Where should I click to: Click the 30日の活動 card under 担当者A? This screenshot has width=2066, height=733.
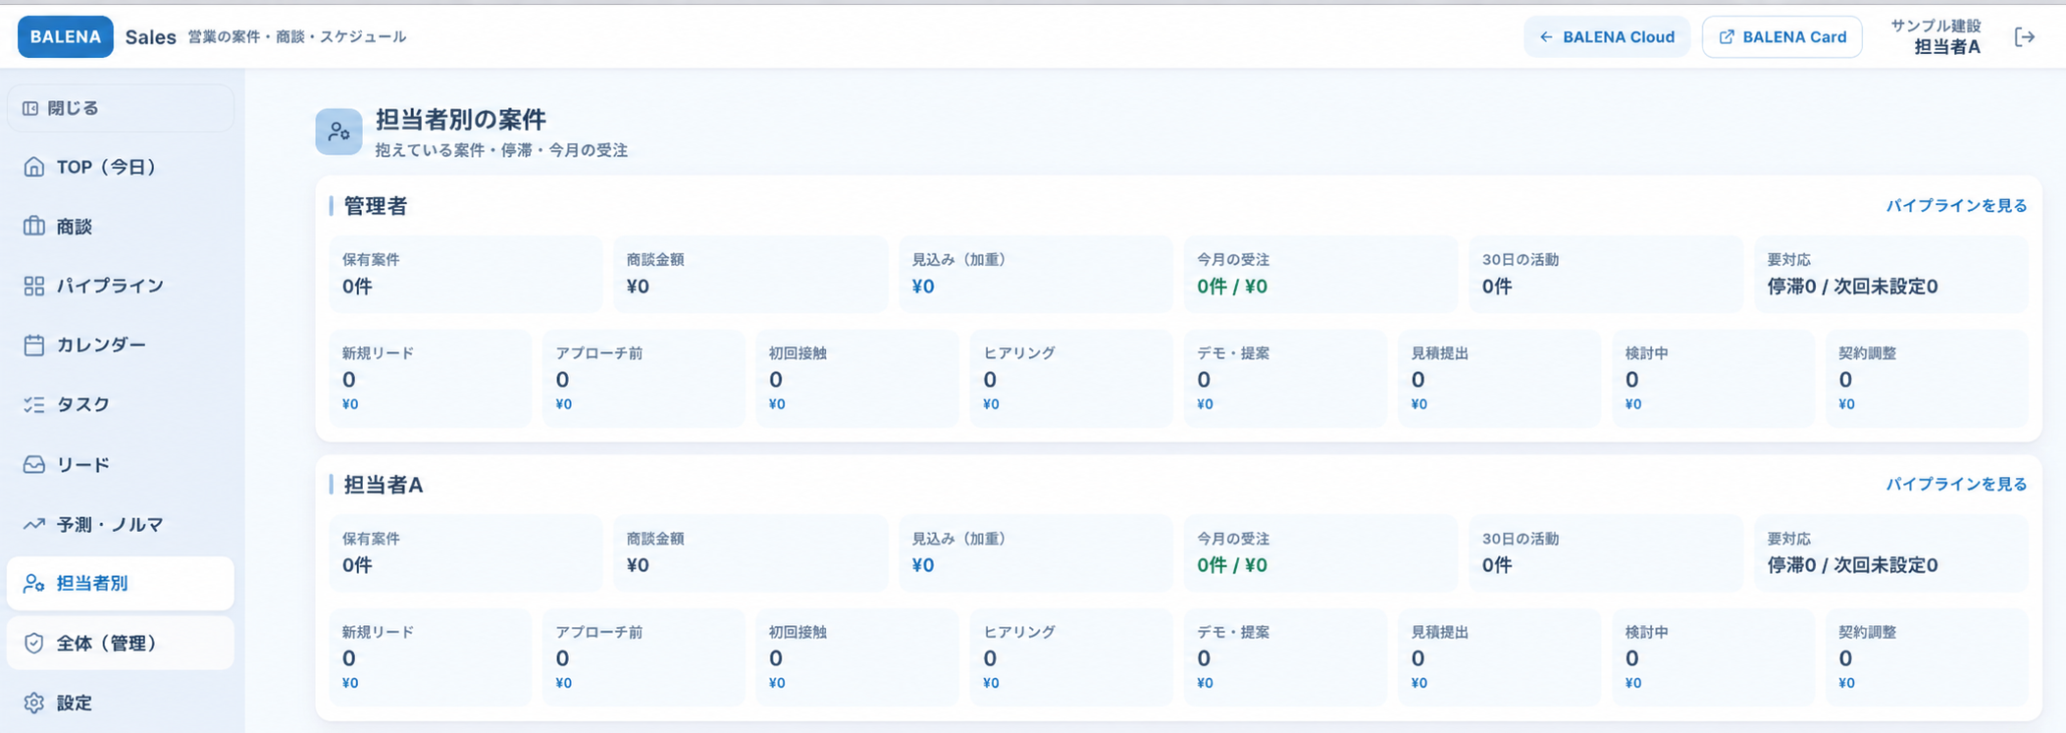click(1606, 552)
